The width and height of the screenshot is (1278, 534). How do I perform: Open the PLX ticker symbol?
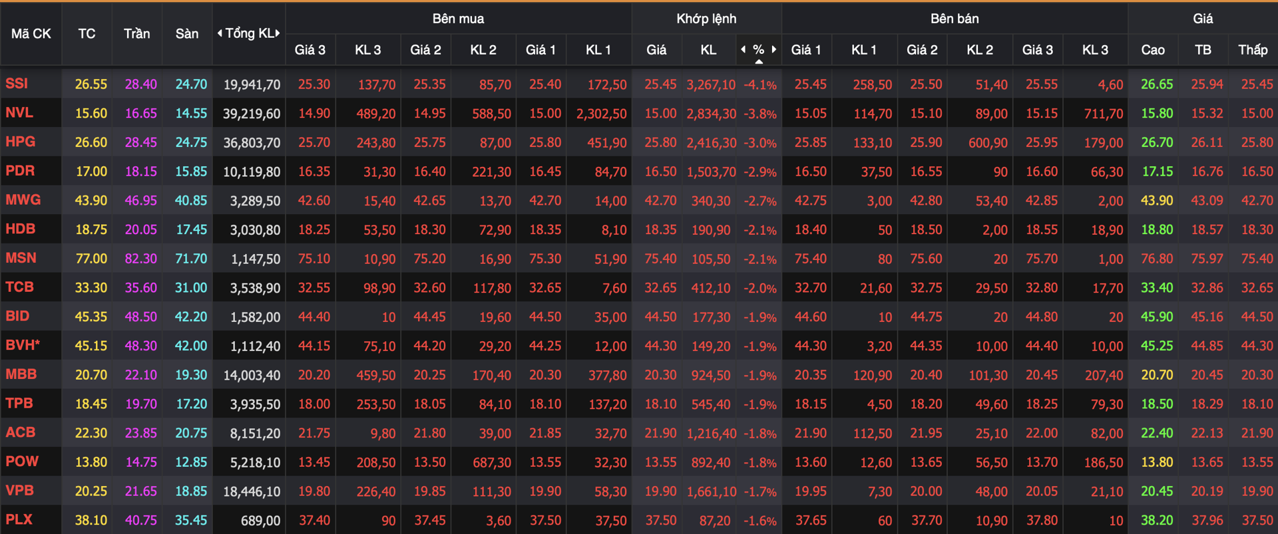point(19,520)
